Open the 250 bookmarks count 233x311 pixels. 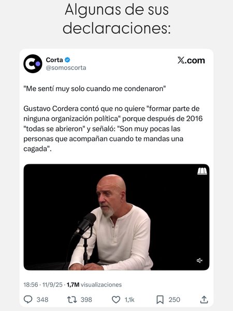(174, 300)
